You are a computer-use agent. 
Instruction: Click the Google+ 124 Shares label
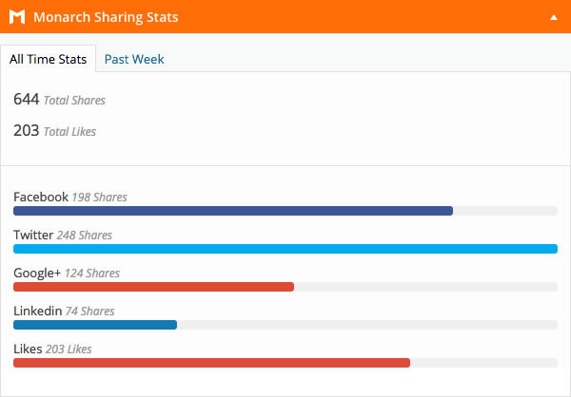tap(67, 273)
